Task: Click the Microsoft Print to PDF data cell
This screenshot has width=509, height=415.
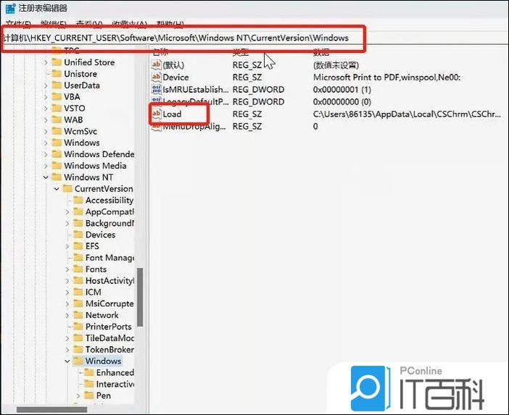Action: [x=386, y=77]
